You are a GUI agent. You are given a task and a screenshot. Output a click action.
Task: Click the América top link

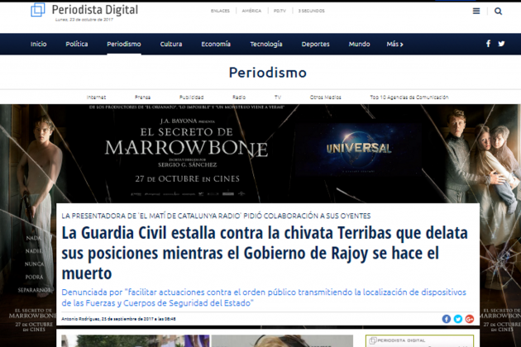click(x=251, y=11)
